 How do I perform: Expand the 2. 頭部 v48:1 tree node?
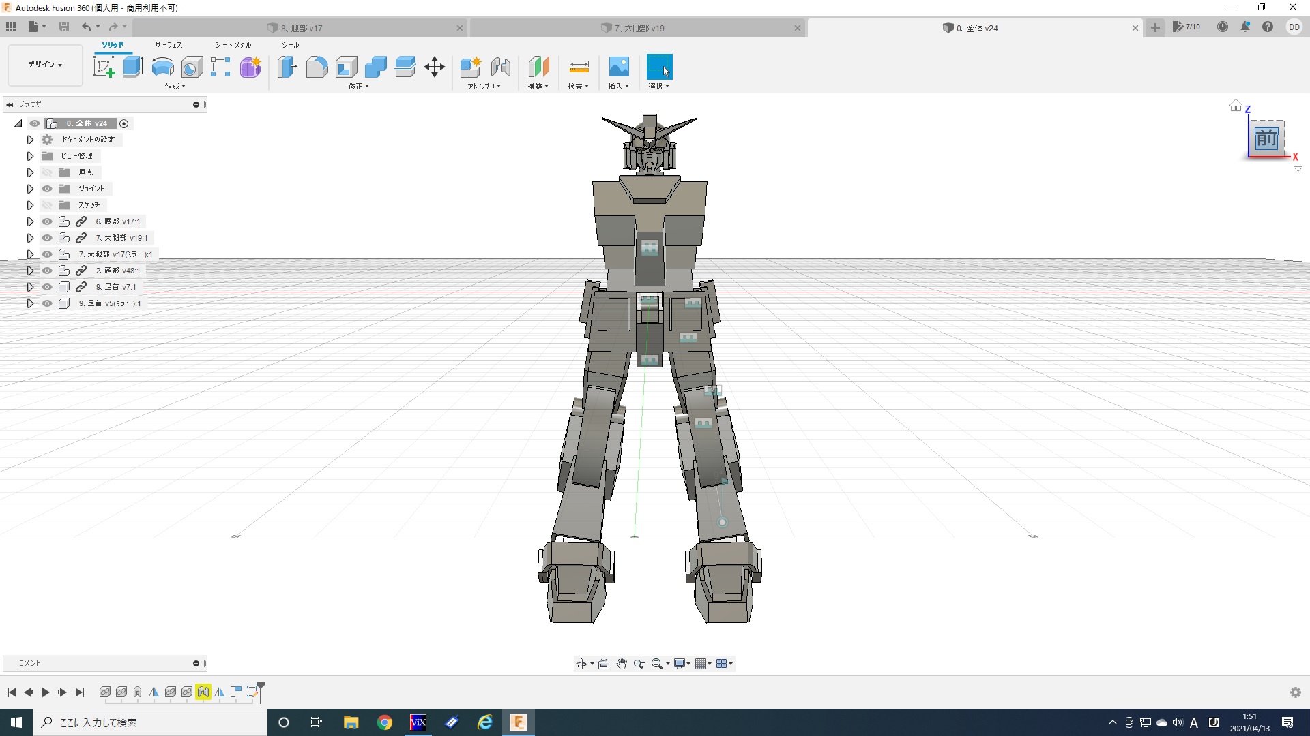point(30,271)
